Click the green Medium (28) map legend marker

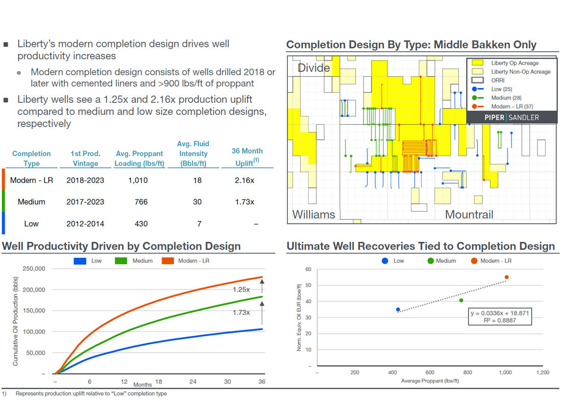point(477,98)
